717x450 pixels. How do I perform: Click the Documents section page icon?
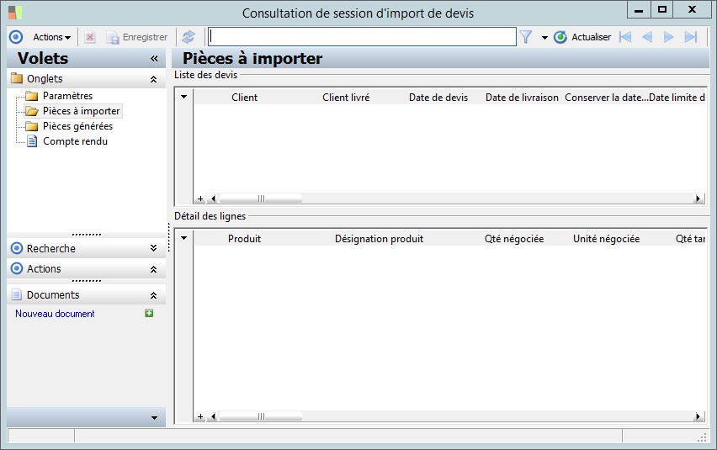[17, 294]
